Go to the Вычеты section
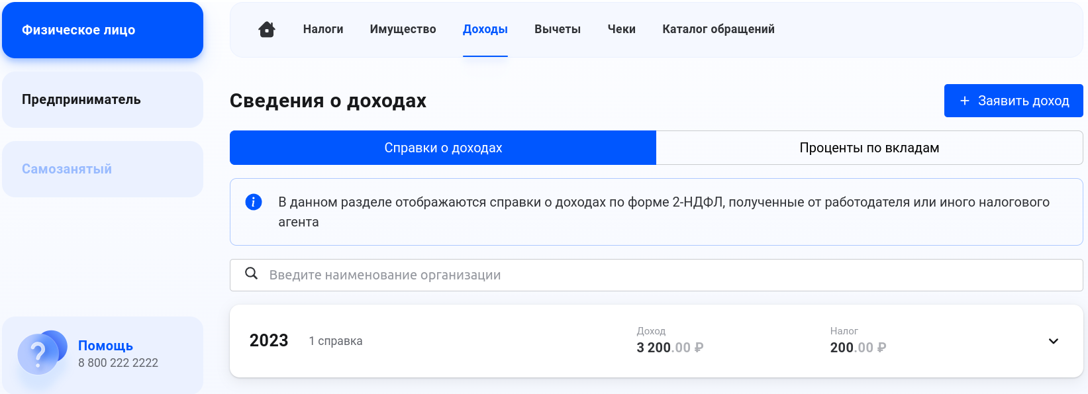Viewport: 1088px width, 394px height. (x=558, y=29)
